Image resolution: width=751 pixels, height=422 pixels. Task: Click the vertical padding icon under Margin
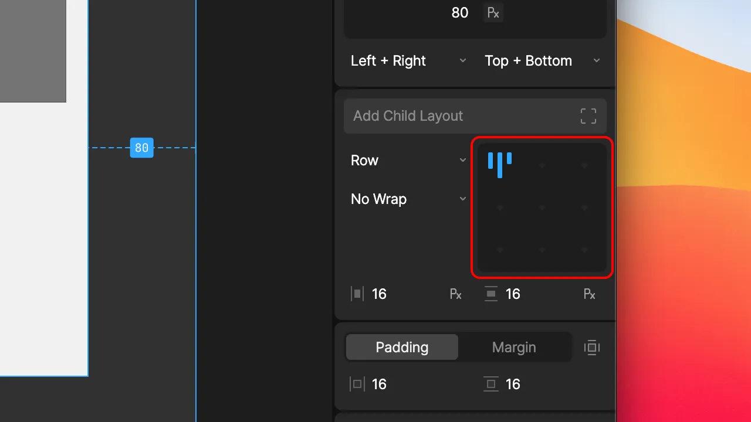[x=491, y=384]
